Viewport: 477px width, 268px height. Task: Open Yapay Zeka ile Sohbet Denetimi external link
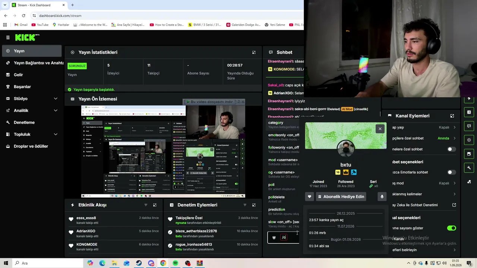pyautogui.click(x=454, y=205)
